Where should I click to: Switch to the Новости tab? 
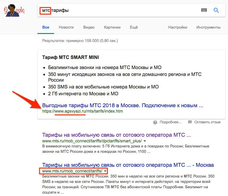tap(66, 27)
